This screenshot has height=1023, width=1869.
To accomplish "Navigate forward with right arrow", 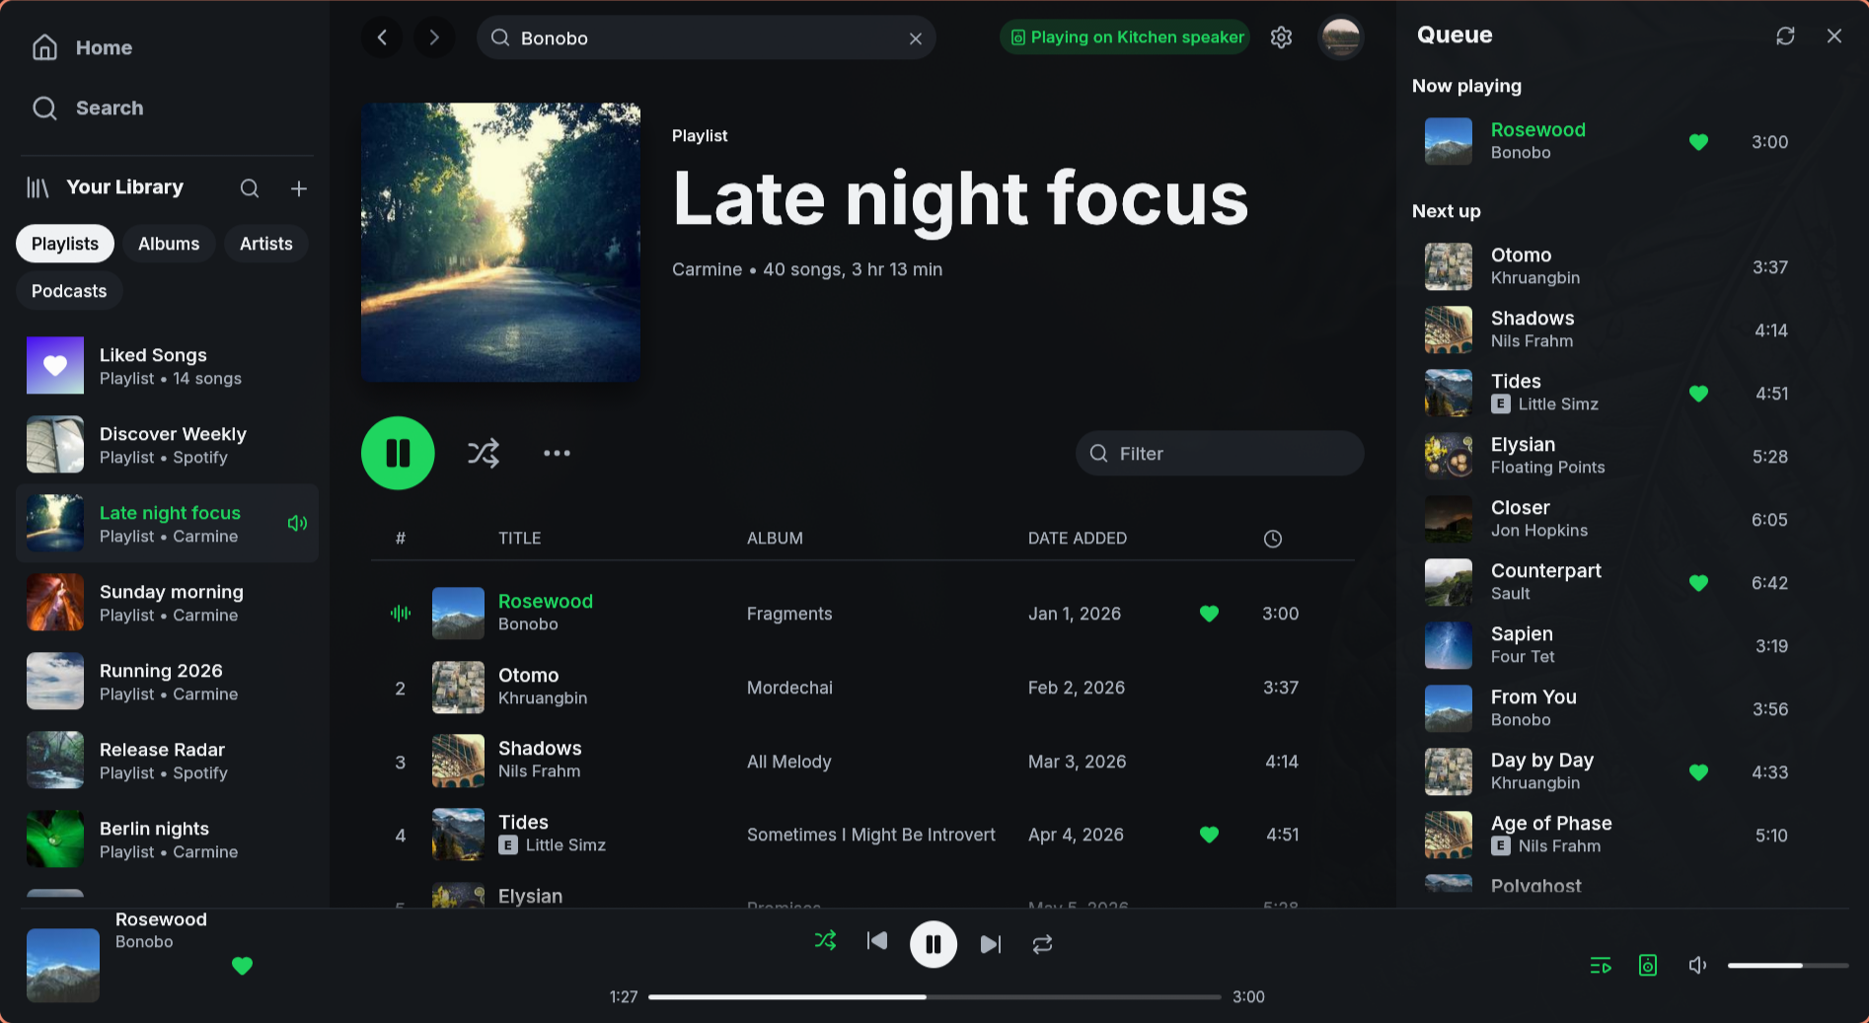I will click(x=434, y=38).
